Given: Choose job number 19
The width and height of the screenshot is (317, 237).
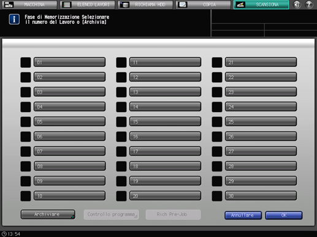Looking at the screenshot, I should coord(166,181).
